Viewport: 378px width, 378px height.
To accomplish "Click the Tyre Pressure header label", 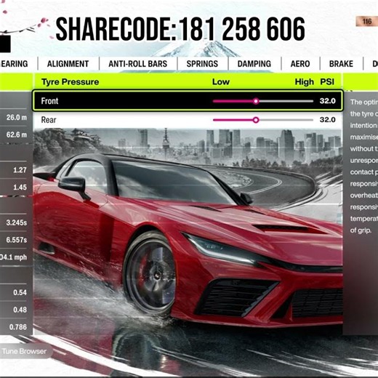I will pyautogui.click(x=71, y=82).
